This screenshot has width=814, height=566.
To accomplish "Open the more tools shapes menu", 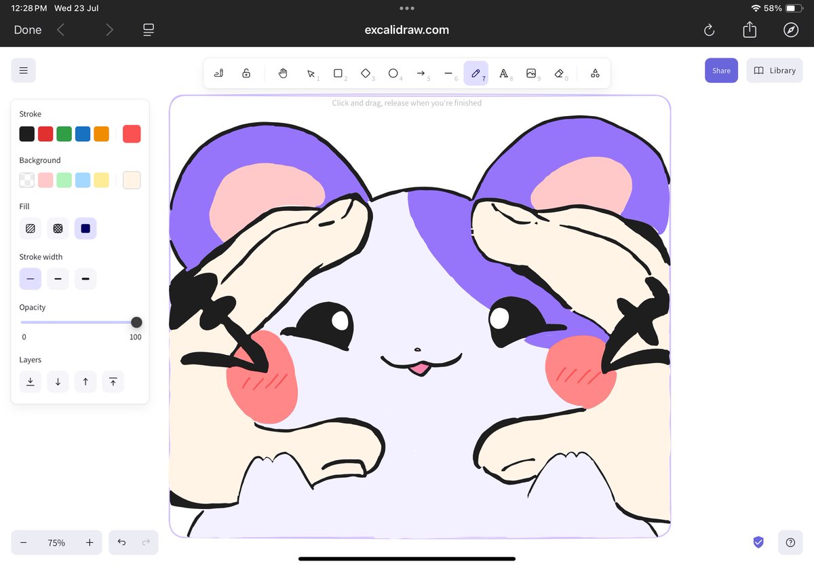I will (x=595, y=73).
